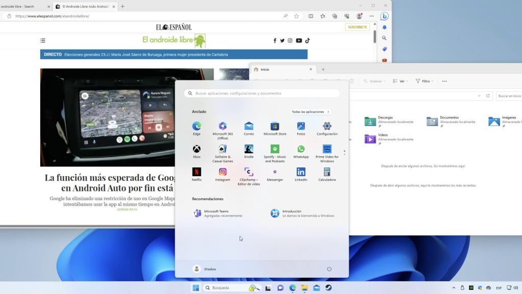
Task: Add this page to favorites star
Action: pos(296,16)
